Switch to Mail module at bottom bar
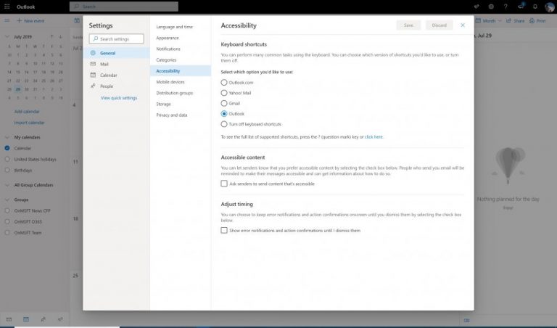Image resolution: width=557 pixels, height=328 pixels. 9,319
